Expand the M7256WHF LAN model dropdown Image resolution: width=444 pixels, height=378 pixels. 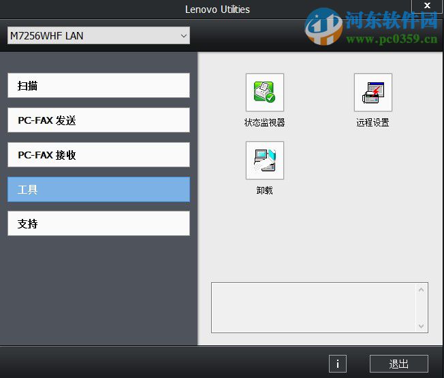99,35
